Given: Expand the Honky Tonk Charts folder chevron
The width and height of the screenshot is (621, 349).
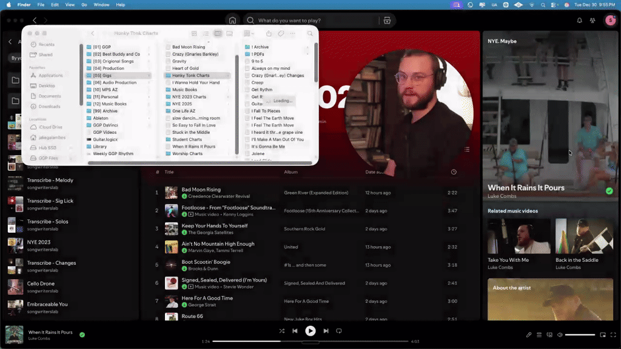Looking at the screenshot, I should point(228,76).
